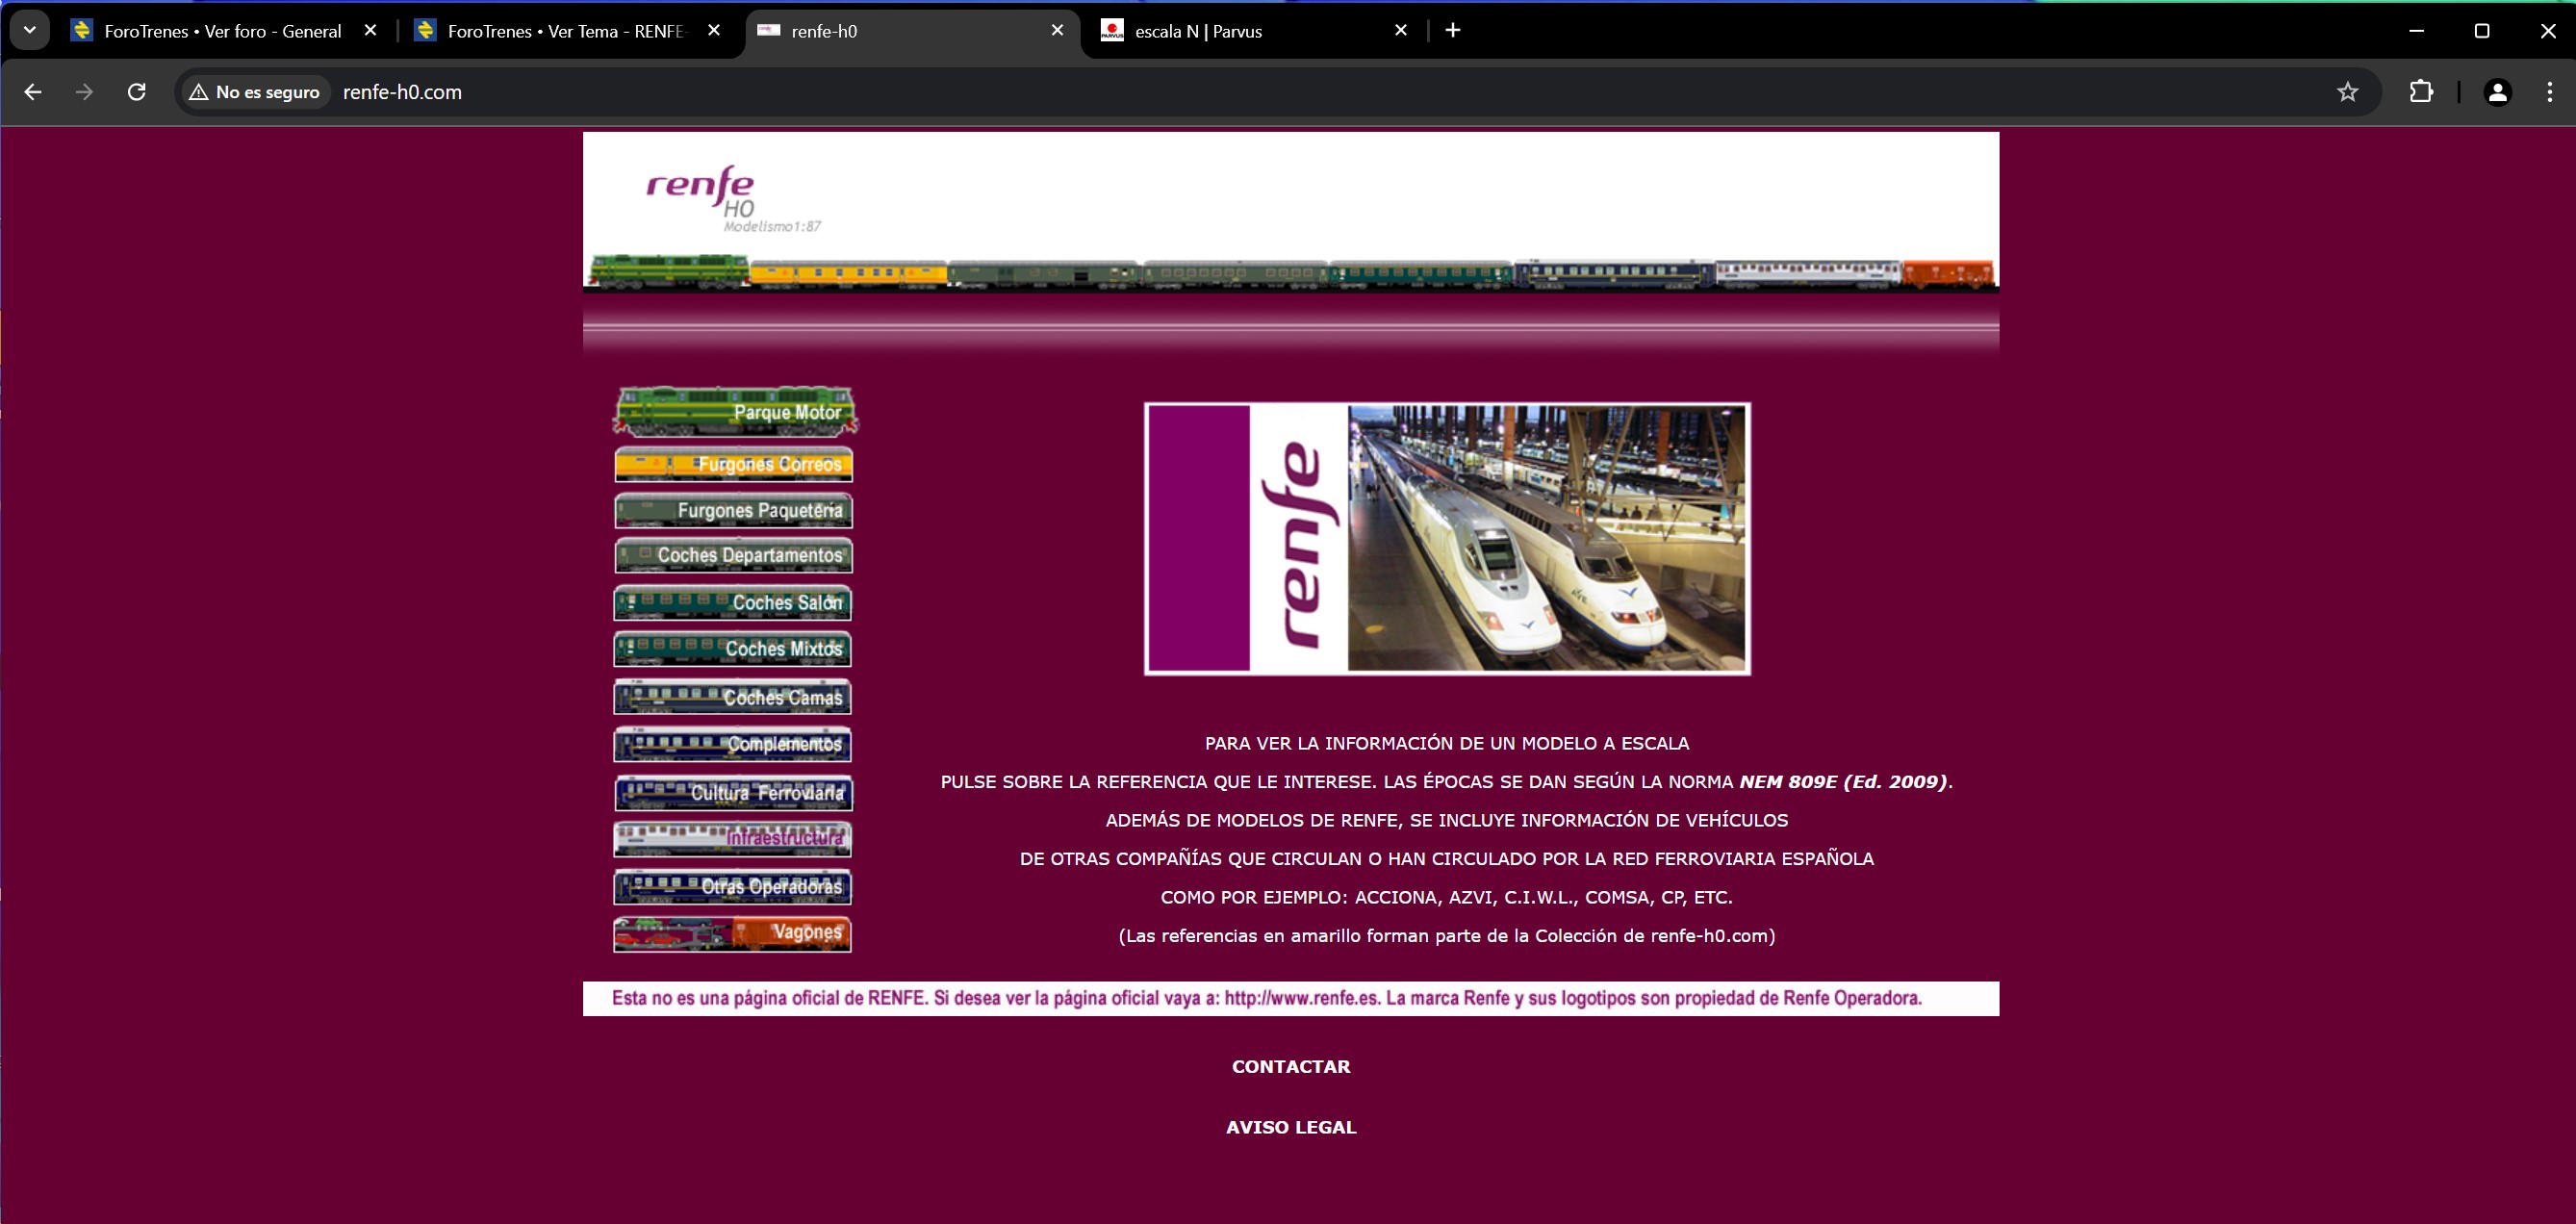This screenshot has height=1224, width=2576.
Task: Click the NEM 809E (Ed. 2009) text
Action: coord(1843,782)
